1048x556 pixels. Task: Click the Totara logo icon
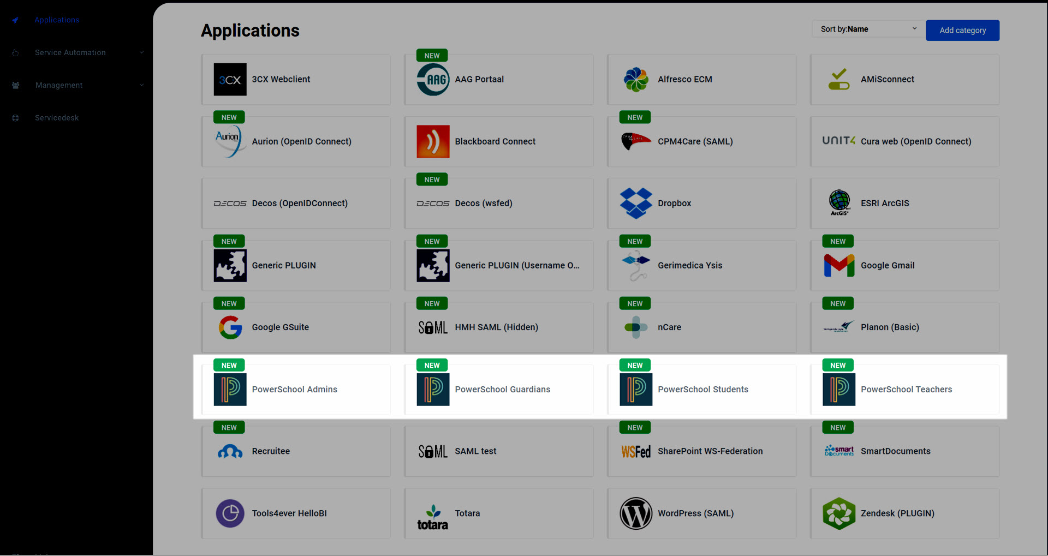click(433, 517)
